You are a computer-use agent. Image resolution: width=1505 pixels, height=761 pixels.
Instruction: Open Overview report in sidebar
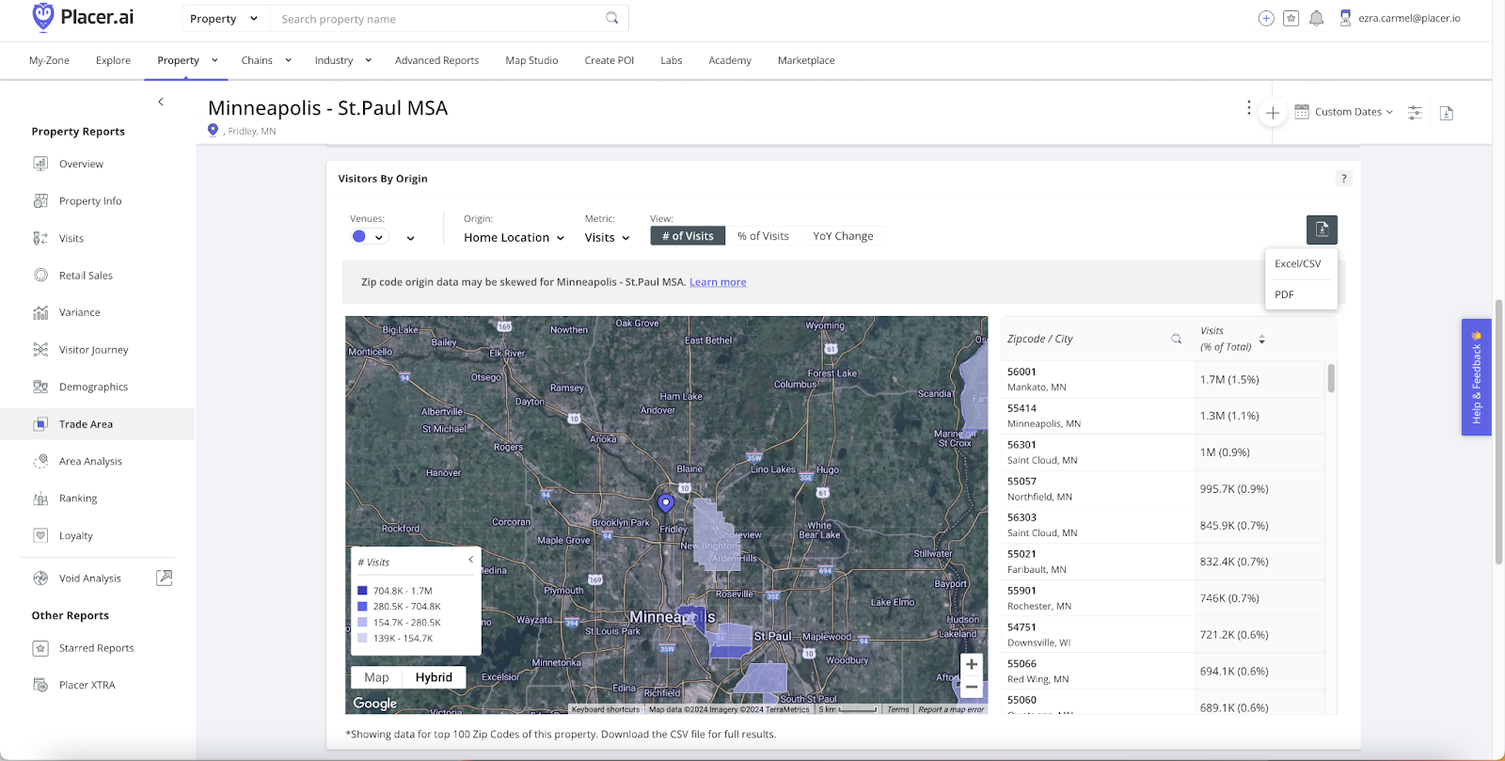click(81, 164)
